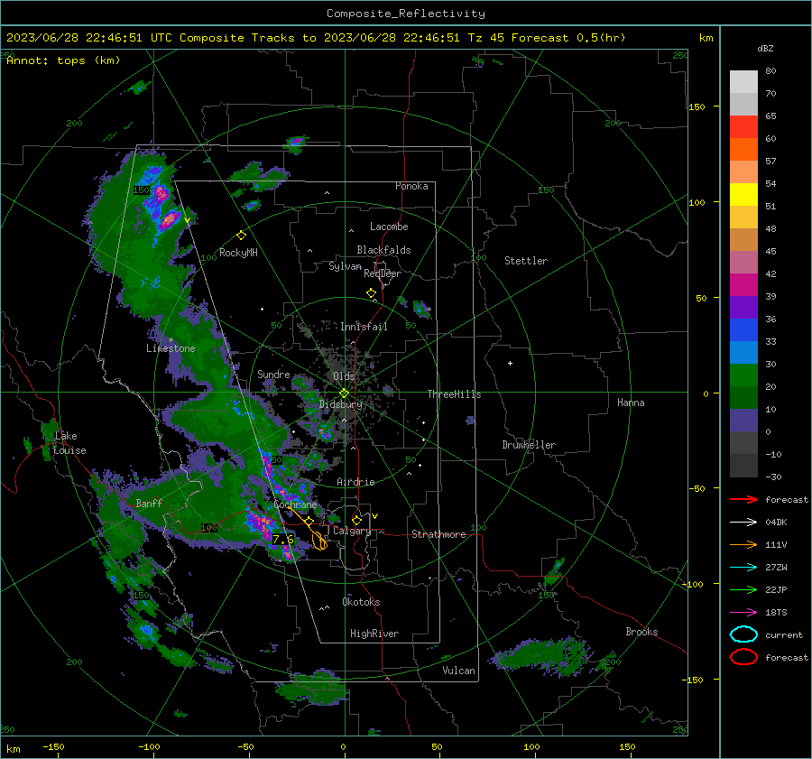Click the Innisfail city label

[x=364, y=327]
